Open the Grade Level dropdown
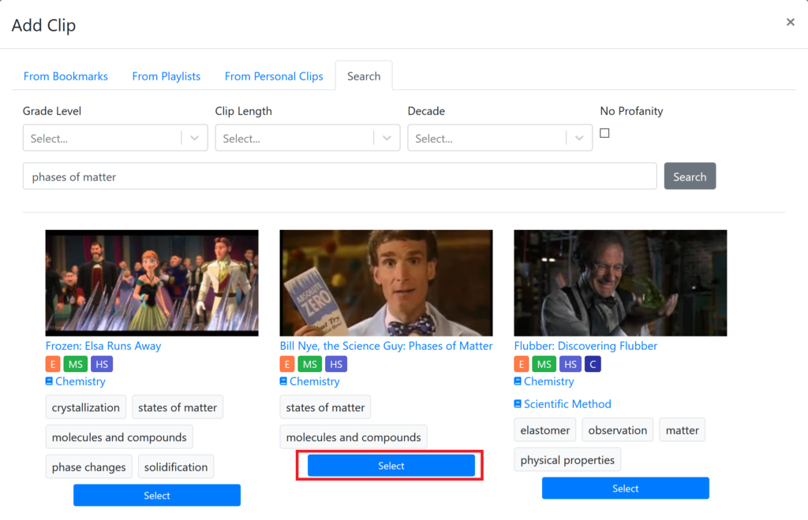This screenshot has height=520, width=808. pos(115,138)
